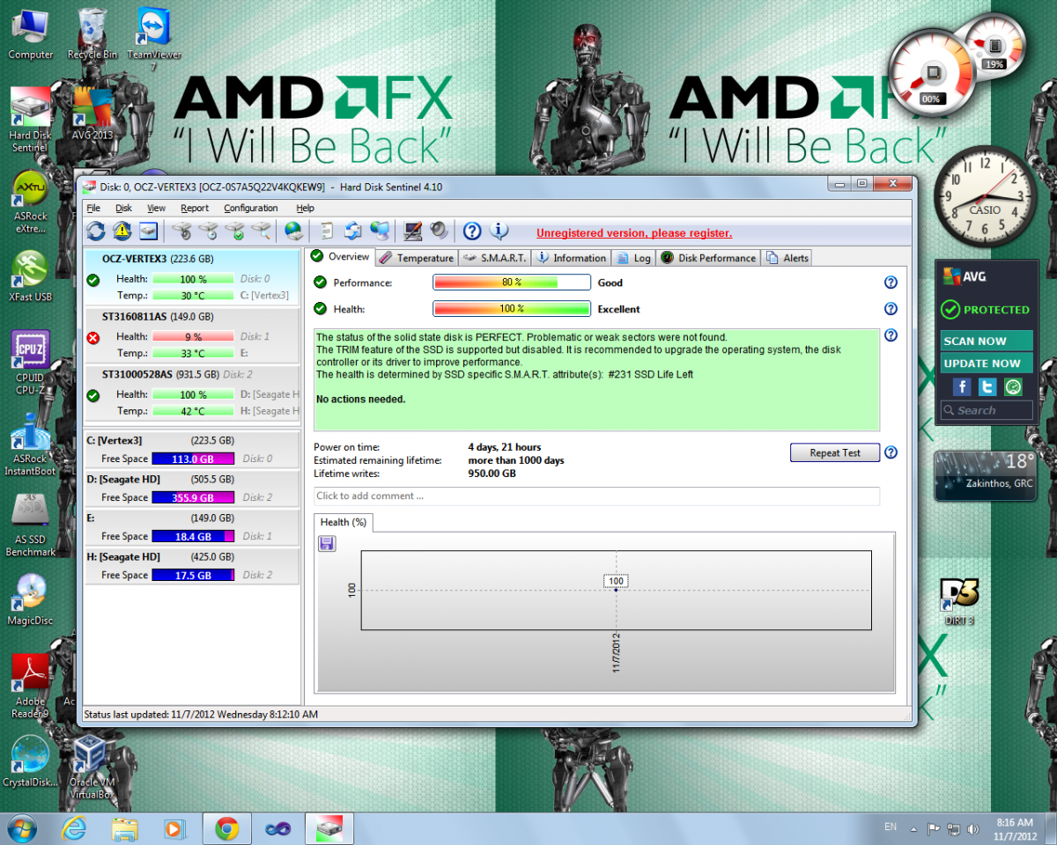Select the Health (%) graph tab
Image resolution: width=1057 pixels, height=845 pixels.
coord(344,523)
